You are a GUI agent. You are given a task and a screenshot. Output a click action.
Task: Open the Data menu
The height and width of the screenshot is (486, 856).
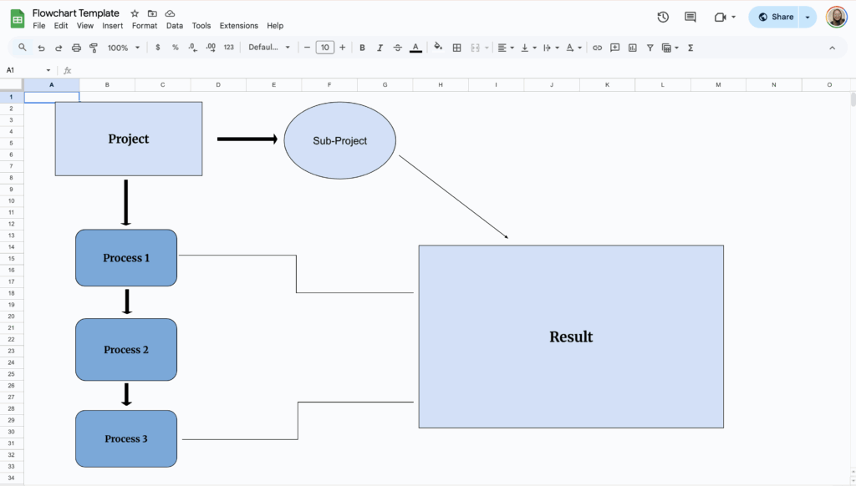click(174, 25)
